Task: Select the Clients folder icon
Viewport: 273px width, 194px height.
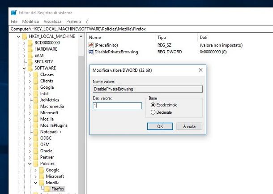Action: (36, 81)
